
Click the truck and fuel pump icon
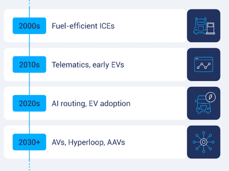(x=204, y=26)
